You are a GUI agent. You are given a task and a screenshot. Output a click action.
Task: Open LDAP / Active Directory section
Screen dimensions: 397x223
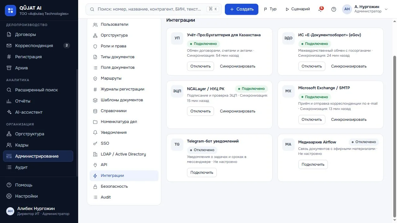click(124, 154)
